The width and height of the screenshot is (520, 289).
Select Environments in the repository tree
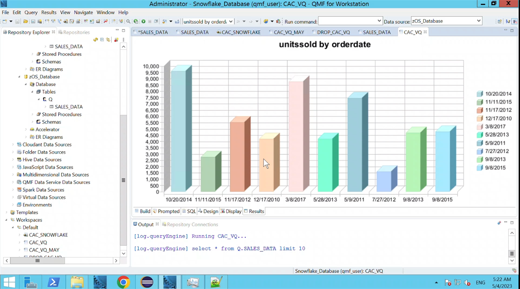[37, 205]
